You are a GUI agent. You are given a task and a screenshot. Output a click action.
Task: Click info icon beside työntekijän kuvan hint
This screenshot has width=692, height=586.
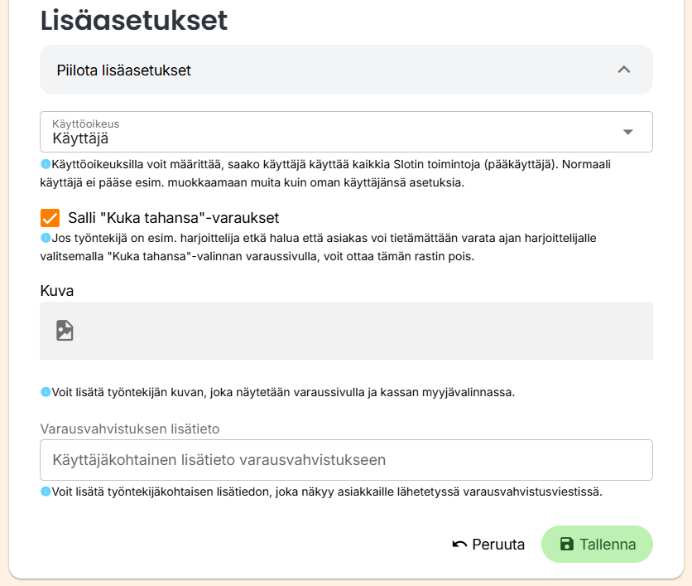coord(46,392)
